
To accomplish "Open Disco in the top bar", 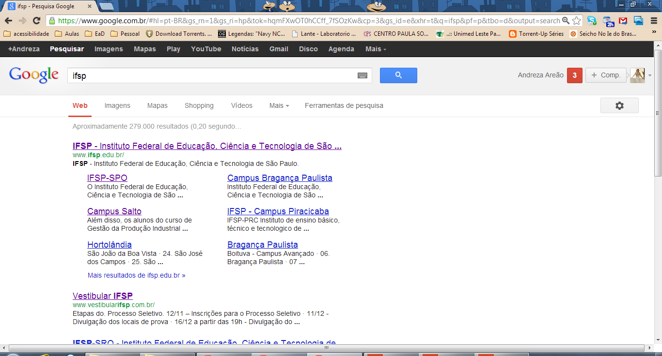I will [x=308, y=49].
